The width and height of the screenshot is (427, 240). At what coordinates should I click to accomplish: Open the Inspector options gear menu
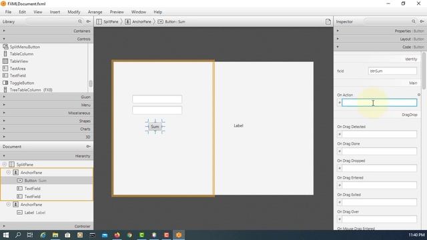[x=422, y=21]
